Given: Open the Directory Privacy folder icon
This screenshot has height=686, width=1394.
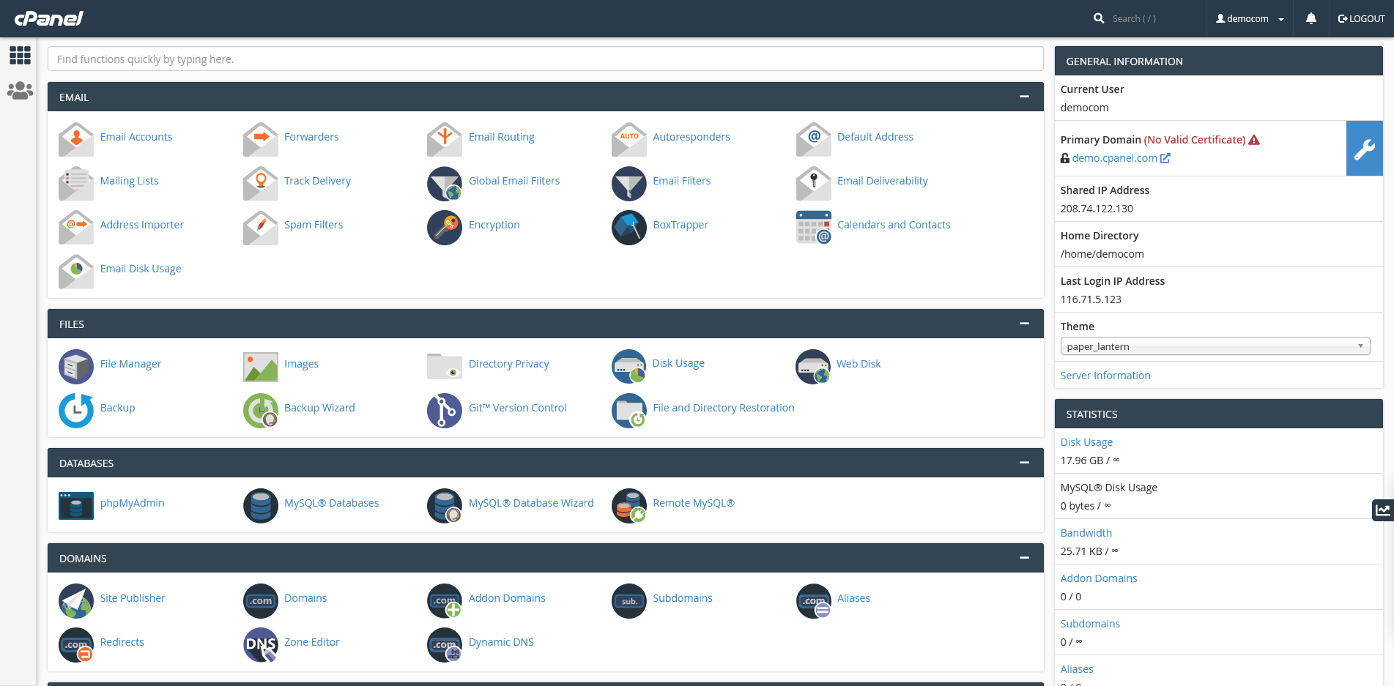Looking at the screenshot, I should click(x=445, y=367).
